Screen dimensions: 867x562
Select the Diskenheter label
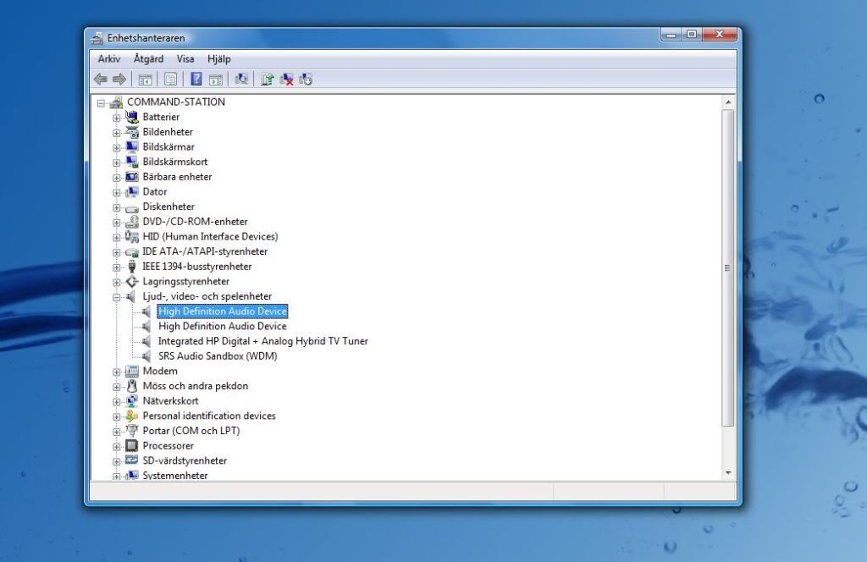pos(168,207)
